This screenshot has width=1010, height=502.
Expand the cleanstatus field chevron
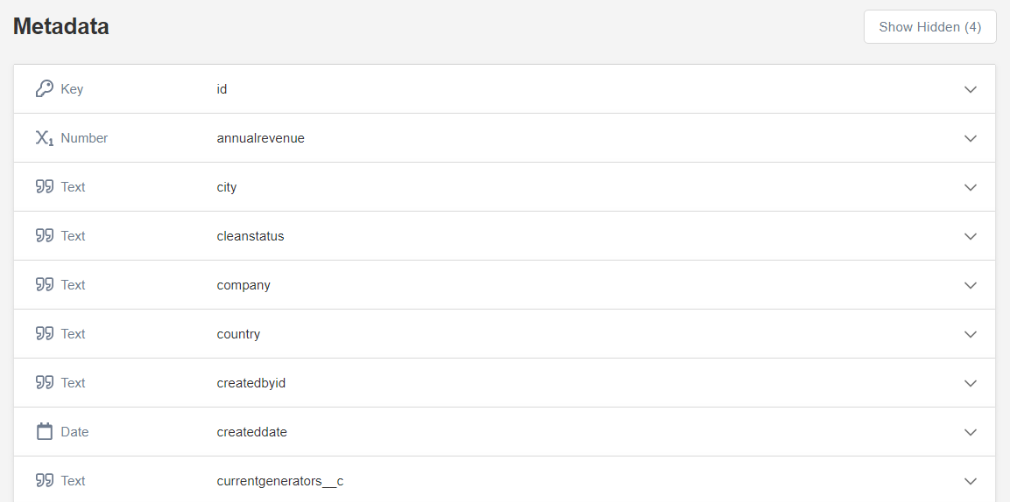(x=971, y=236)
